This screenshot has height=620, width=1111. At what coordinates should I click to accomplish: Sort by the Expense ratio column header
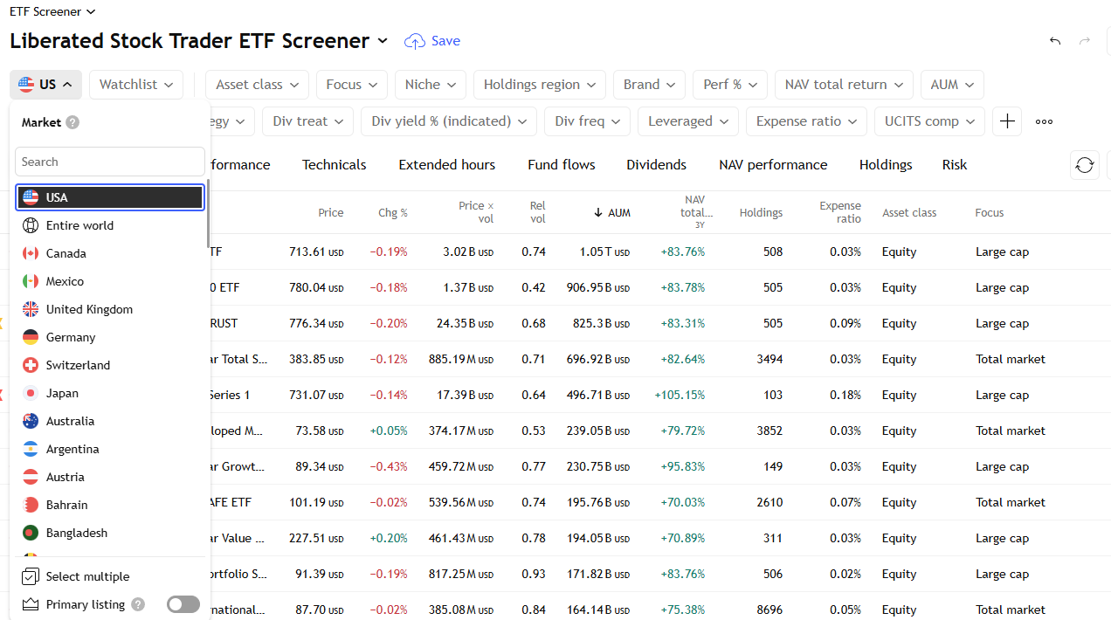[840, 212]
